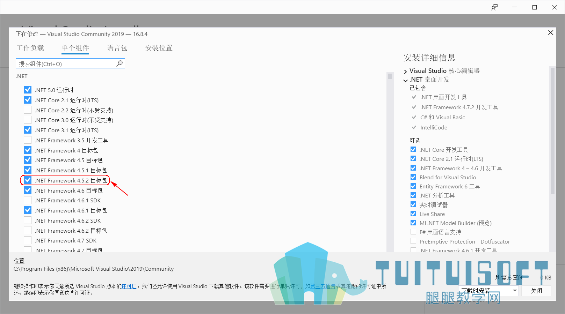This screenshot has width=565, height=314.
Task: Uncheck Blend for Visual Studio option
Action: (413, 177)
